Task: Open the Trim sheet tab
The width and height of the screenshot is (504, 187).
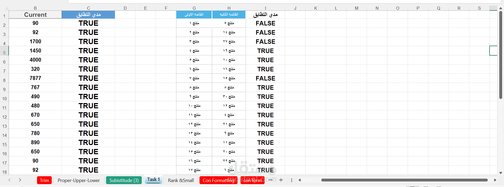Action: 44,180
